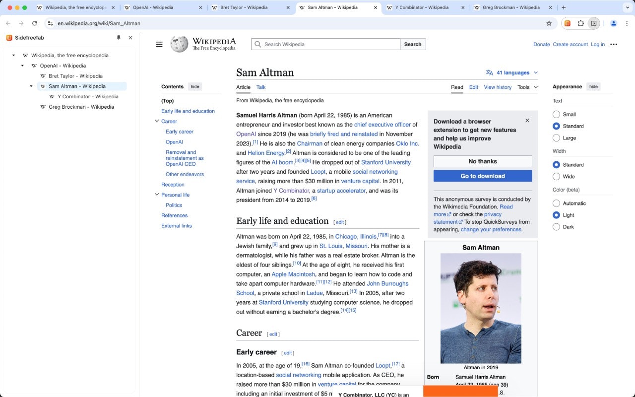This screenshot has height=397, width=635.
Task: Open the 41 languages dropdown
Action: point(512,72)
